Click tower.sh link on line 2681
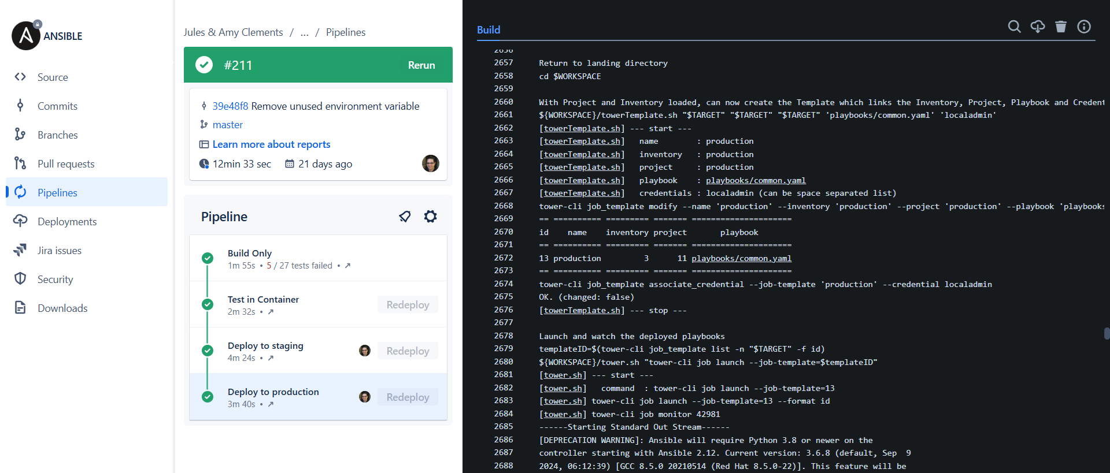Viewport: 1110px width, 473px height. (x=563, y=375)
